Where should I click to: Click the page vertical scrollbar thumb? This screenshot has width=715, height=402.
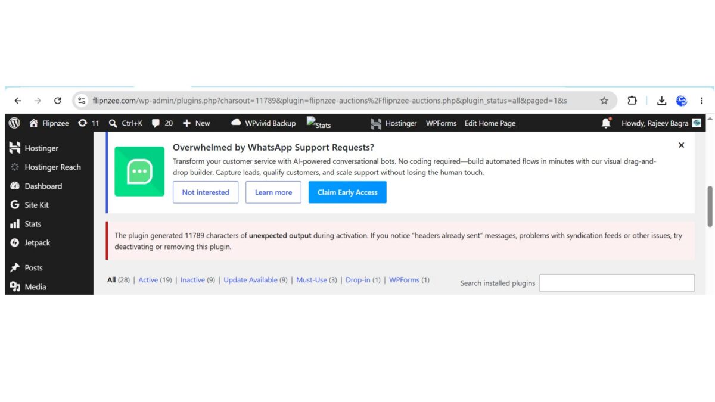[710, 206]
